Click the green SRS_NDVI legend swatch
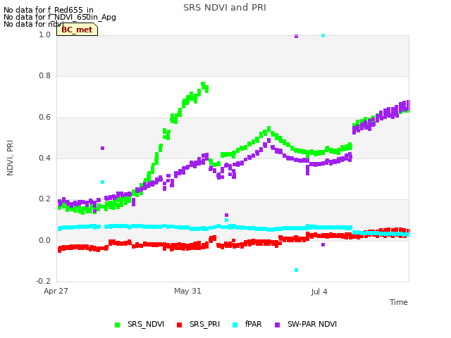Image resolution: width=451 pixels, height=338 pixels. (118, 325)
